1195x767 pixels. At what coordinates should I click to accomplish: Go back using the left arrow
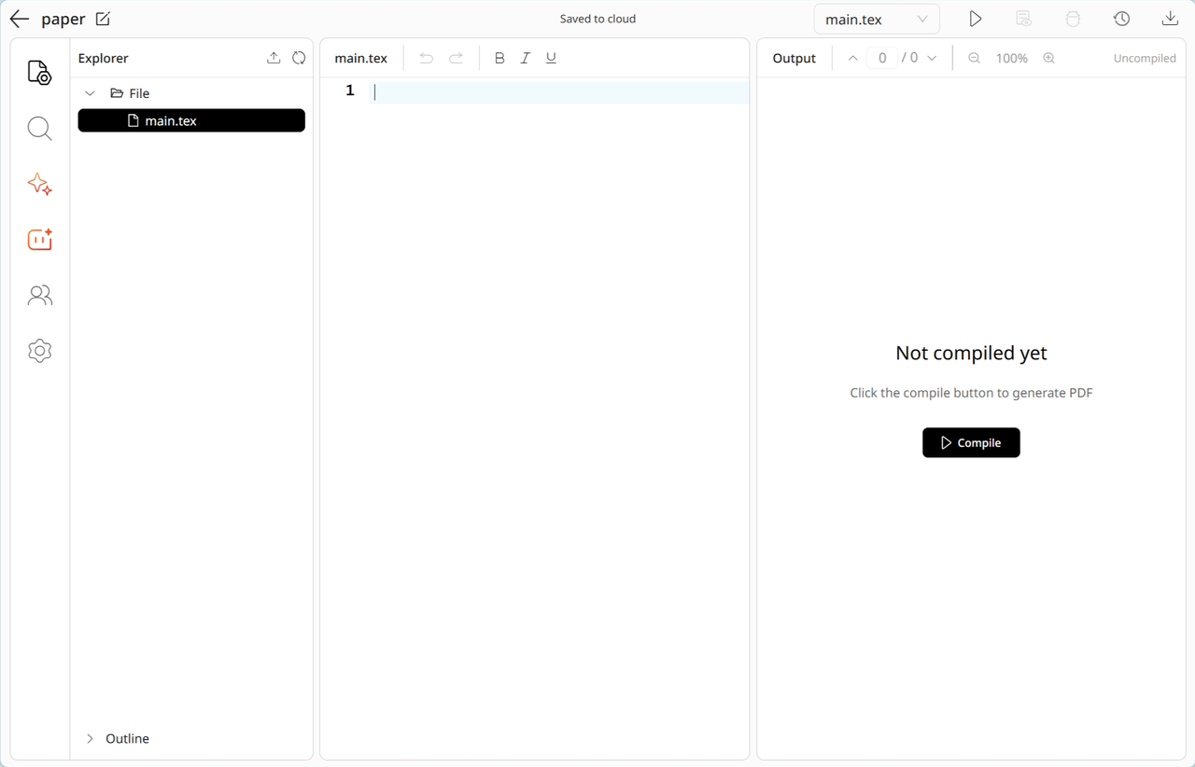point(20,19)
